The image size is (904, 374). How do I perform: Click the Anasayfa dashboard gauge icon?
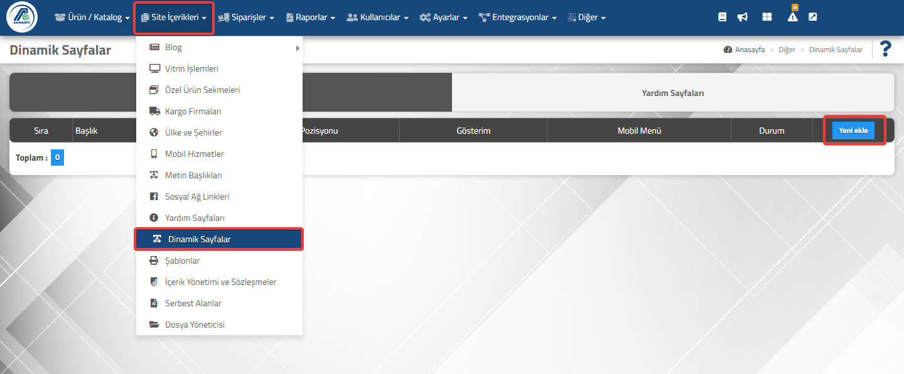click(x=728, y=50)
